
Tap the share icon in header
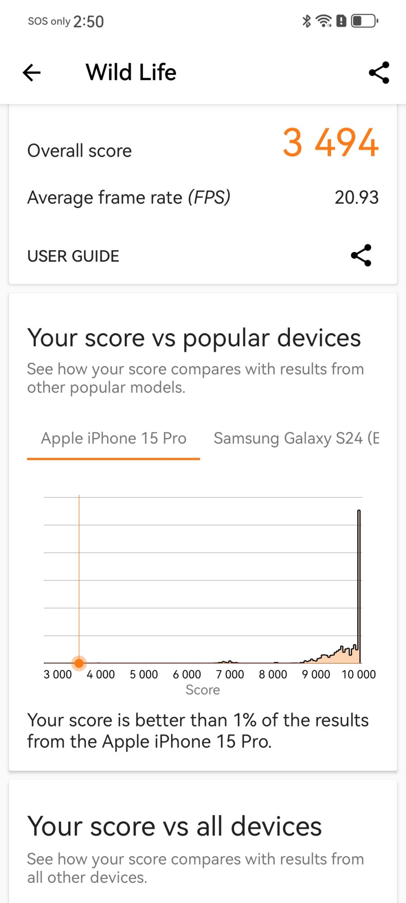pyautogui.click(x=379, y=73)
